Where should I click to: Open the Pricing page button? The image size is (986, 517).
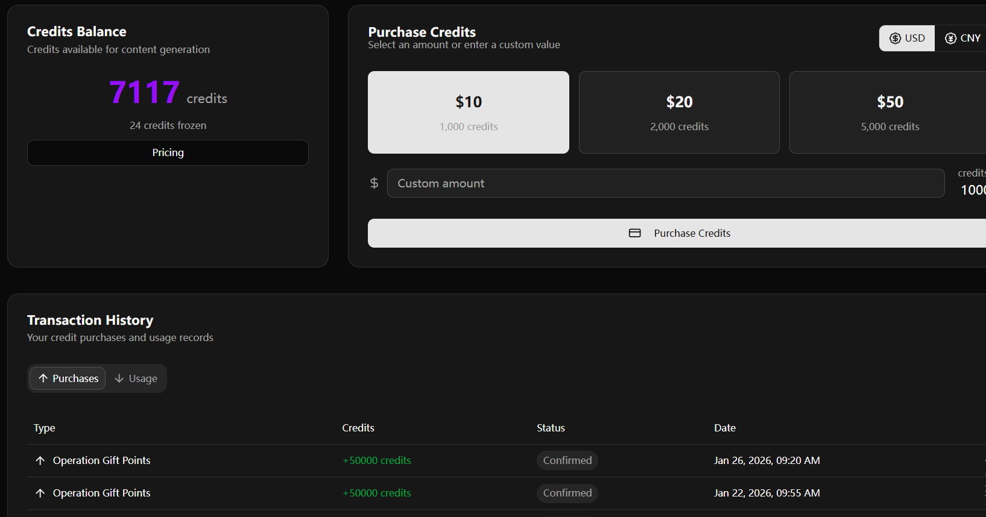point(168,153)
